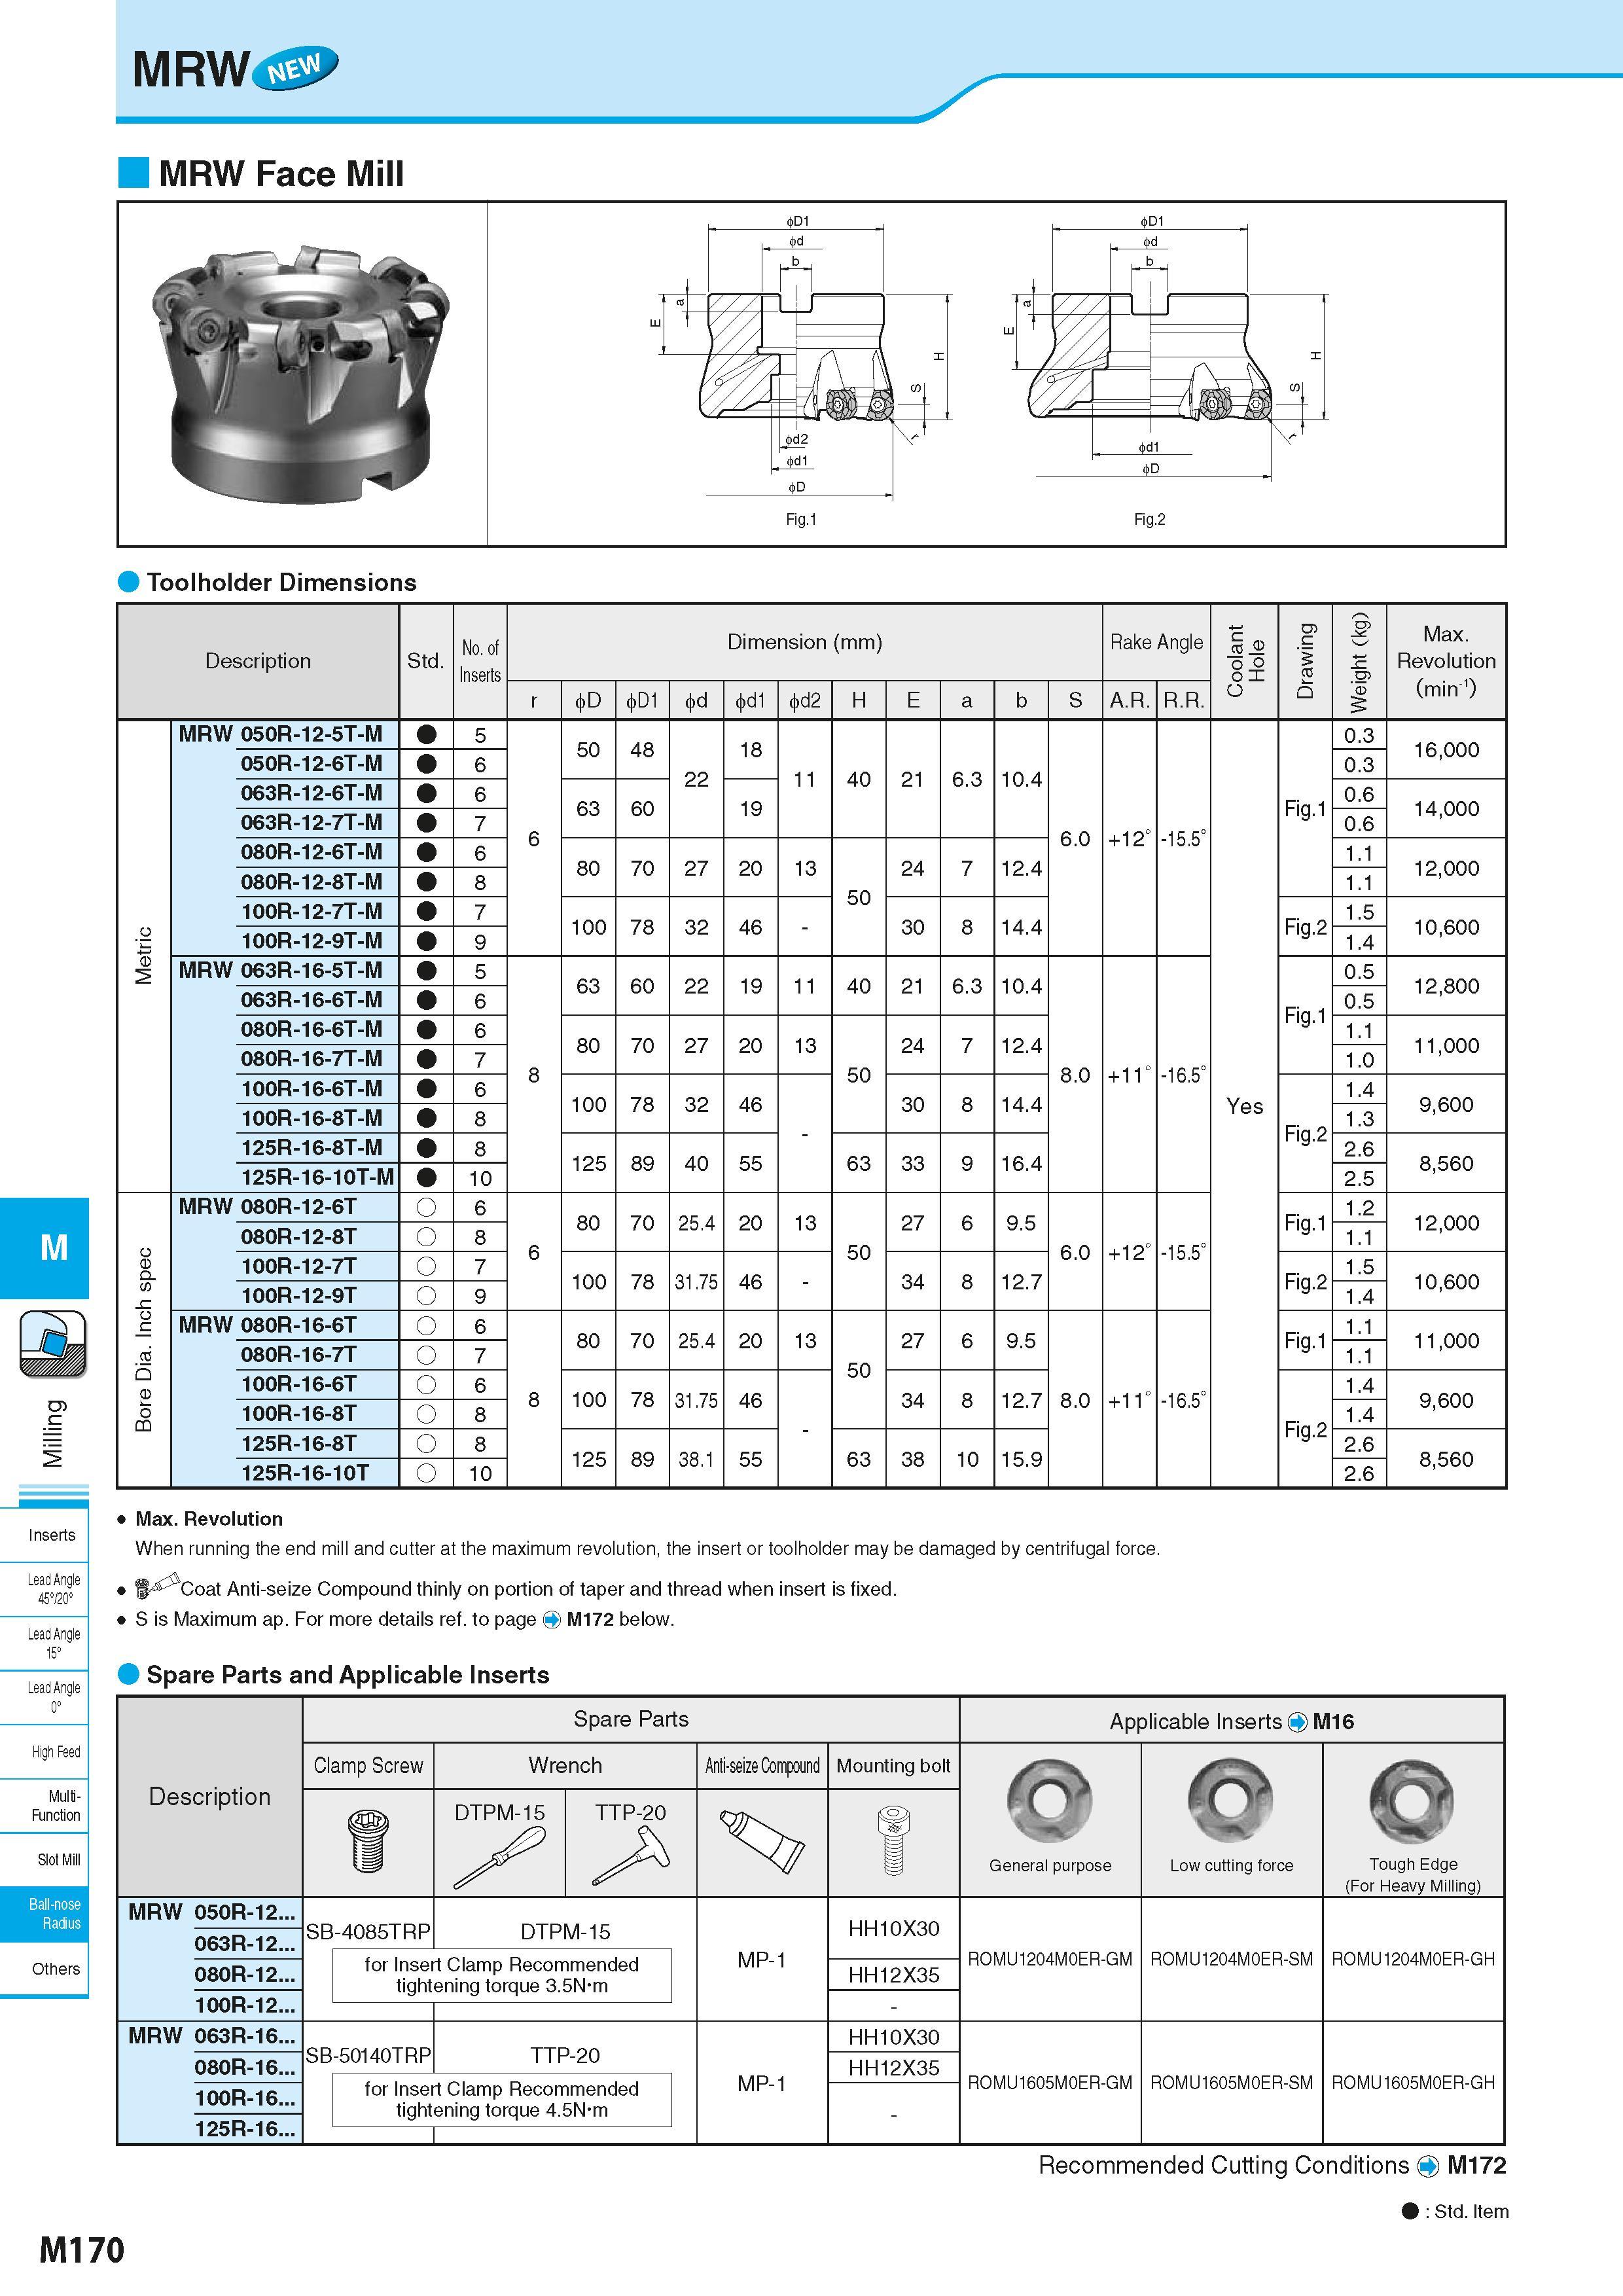The image size is (1623, 2296).
Task: Click the arrow icon before M16
Action: pos(1297,1722)
